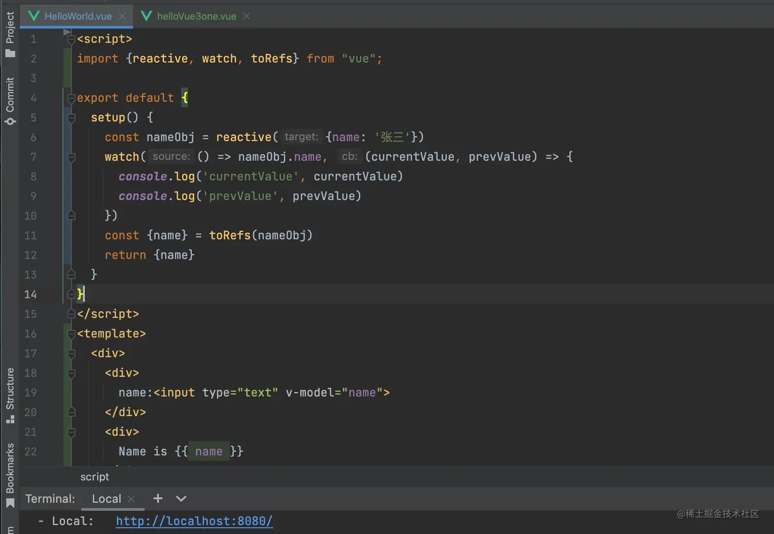Click the 'prevValue' string on line 9
The image size is (774, 534).
(240, 196)
